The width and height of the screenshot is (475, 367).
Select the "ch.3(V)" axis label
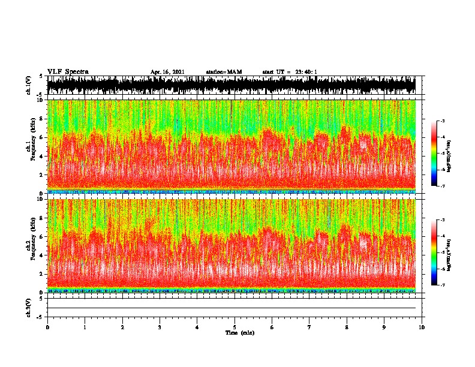click(29, 308)
